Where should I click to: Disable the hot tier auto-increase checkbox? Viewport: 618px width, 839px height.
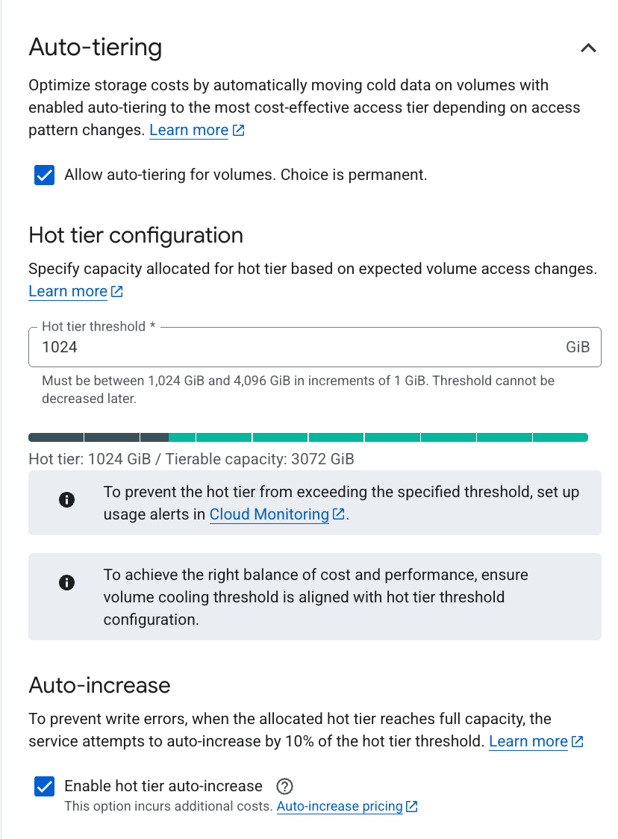click(x=45, y=786)
